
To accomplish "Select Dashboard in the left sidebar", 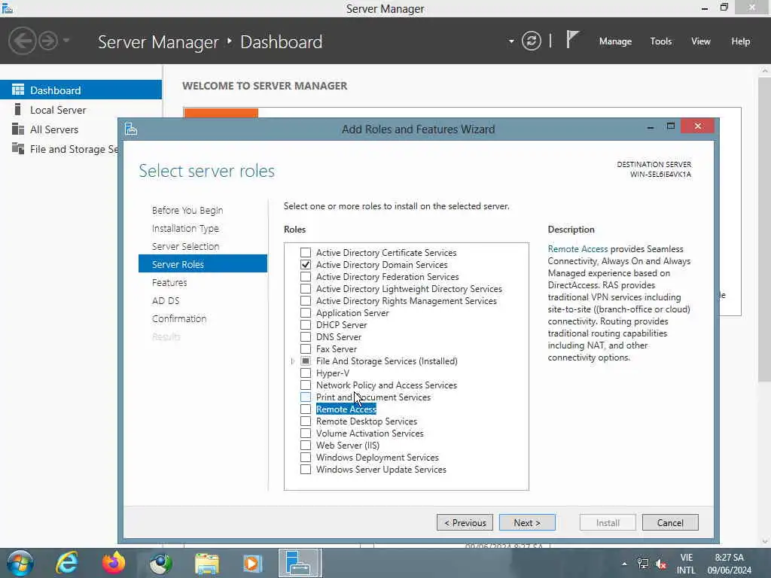I will point(81,90).
